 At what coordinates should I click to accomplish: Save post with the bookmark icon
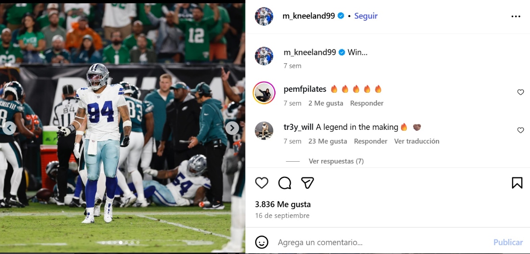pos(517,183)
